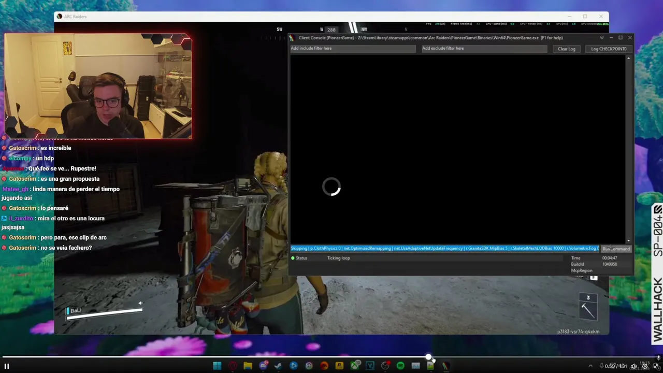Screen dimensions: 663x373
Task: Click the session ID text p3183-vsr74-q4xkm
Action: (578, 332)
